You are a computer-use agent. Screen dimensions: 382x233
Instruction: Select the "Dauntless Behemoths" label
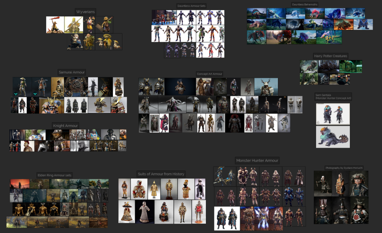(305, 4)
